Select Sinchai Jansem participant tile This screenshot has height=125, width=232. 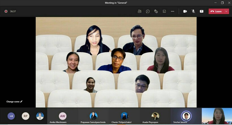186,116
